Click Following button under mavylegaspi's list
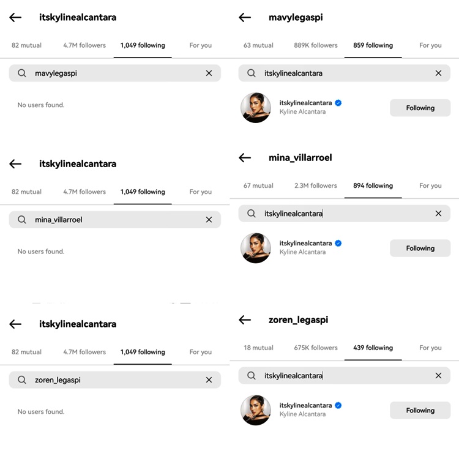This screenshot has height=459, width=459. (420, 108)
